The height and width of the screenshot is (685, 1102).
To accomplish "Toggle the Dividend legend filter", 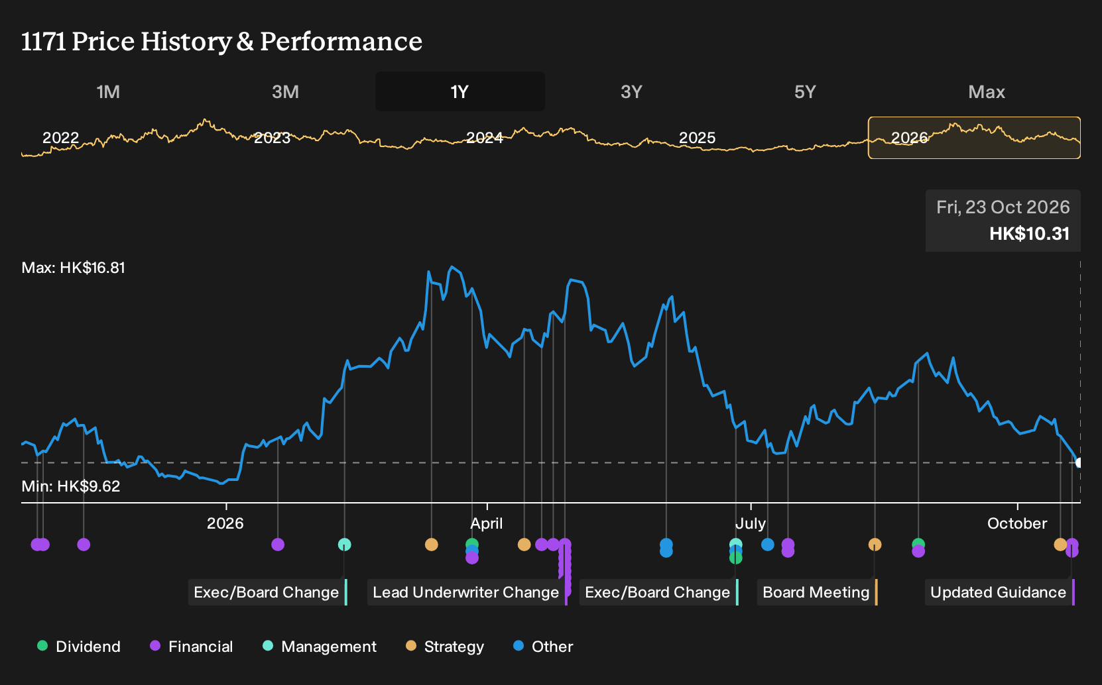I will point(79,647).
